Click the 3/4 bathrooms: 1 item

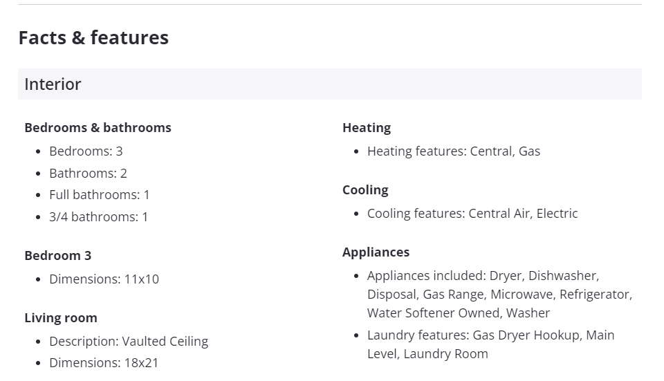coord(98,217)
